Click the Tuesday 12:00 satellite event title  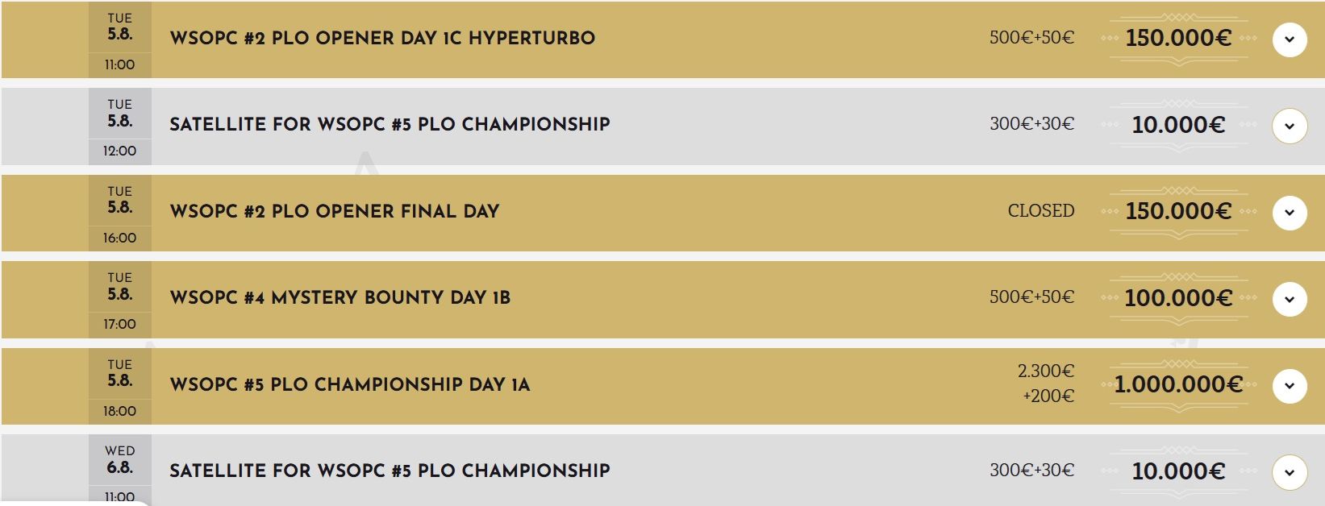point(390,124)
